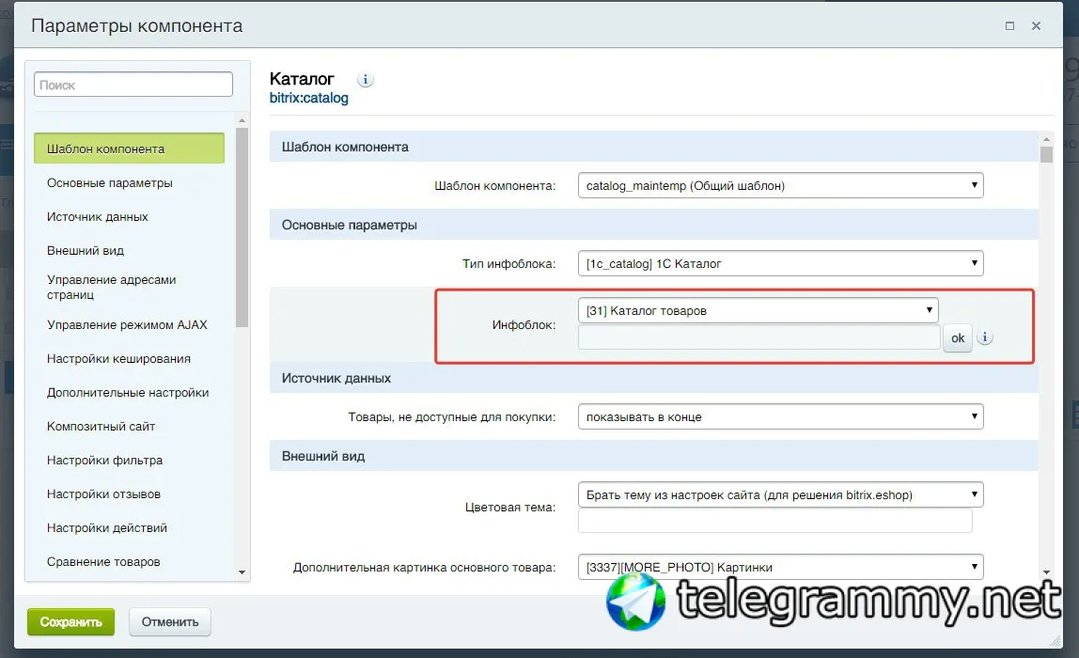This screenshot has width=1079, height=658.
Task: Click the Поиск search field
Action: (133, 85)
